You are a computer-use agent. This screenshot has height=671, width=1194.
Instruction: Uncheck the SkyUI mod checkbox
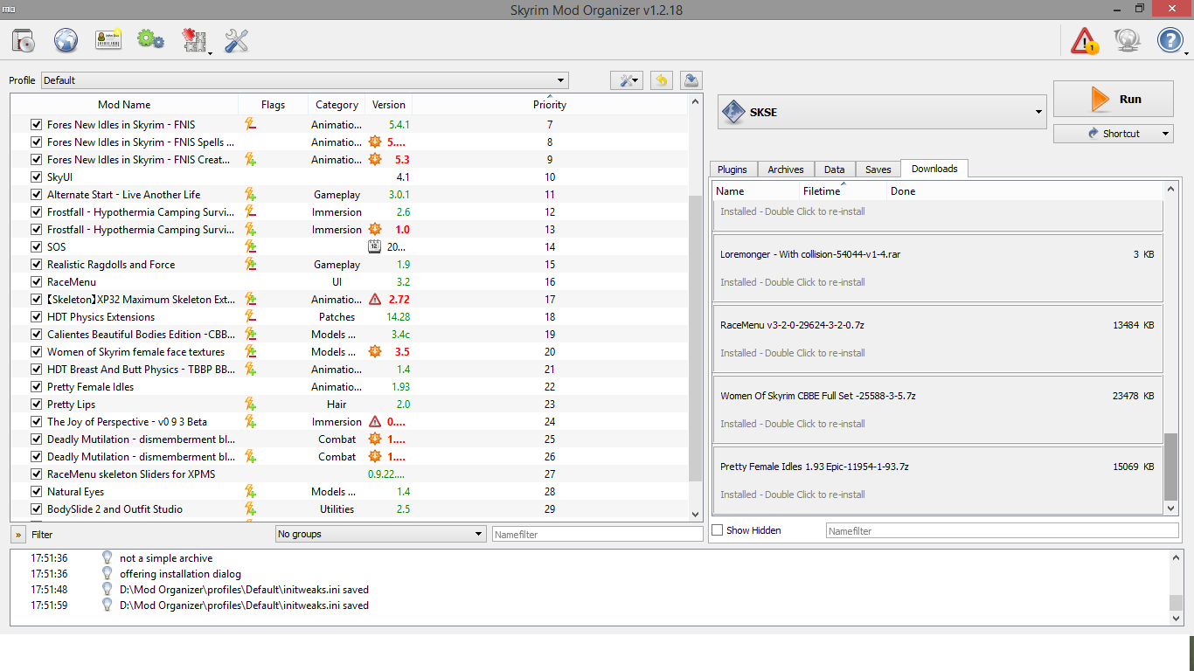click(36, 177)
